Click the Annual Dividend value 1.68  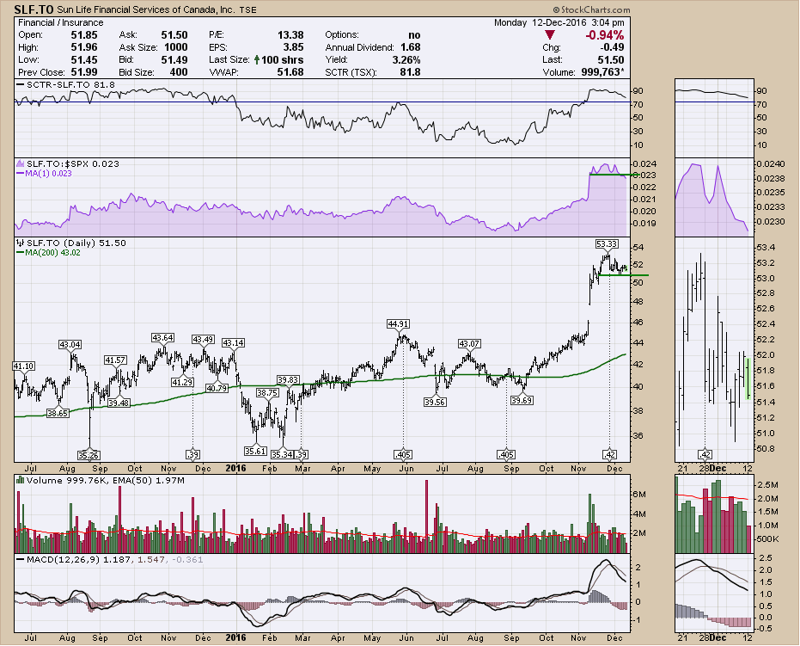(410, 47)
